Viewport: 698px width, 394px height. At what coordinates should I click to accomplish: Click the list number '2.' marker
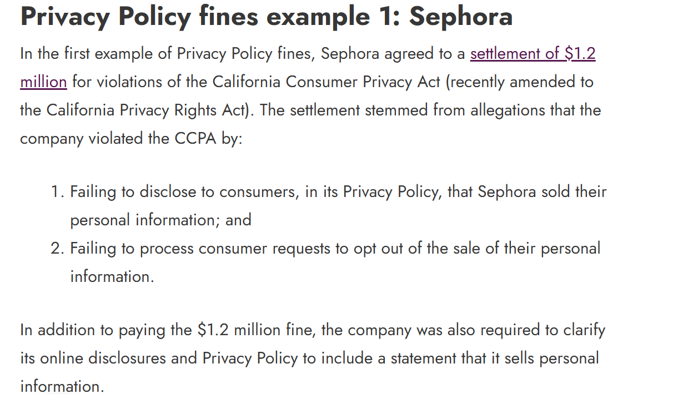(x=57, y=248)
